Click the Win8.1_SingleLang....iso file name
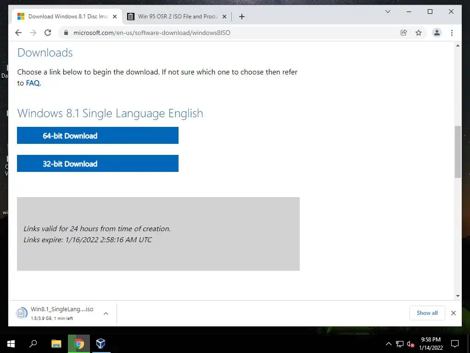This screenshot has height=353, width=470. 62,309
